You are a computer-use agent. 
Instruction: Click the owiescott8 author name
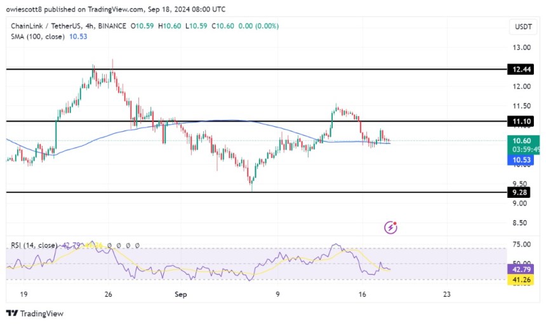pos(27,10)
